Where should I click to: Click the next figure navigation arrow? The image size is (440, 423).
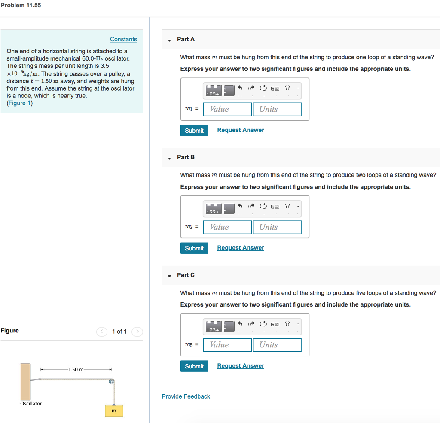[x=137, y=332]
